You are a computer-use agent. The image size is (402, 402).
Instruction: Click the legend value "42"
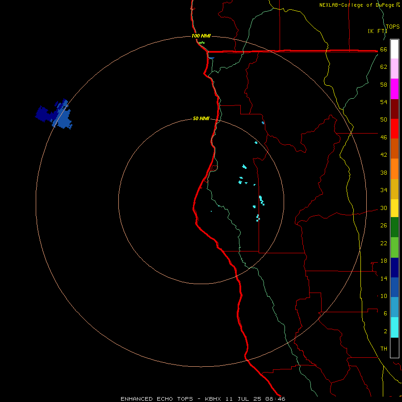coord(384,155)
